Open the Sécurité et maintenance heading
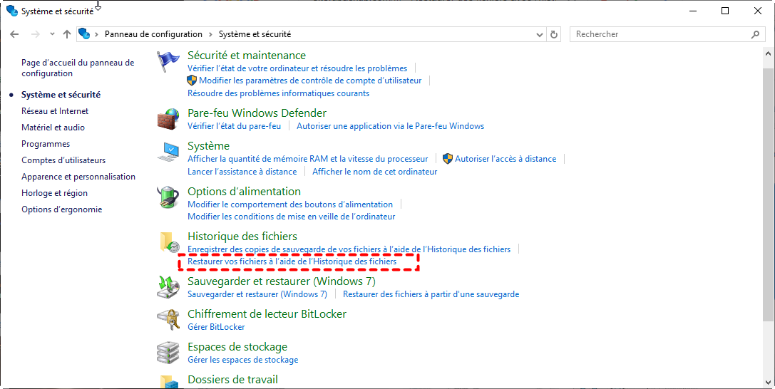Image resolution: width=775 pixels, height=389 pixels. 247,56
